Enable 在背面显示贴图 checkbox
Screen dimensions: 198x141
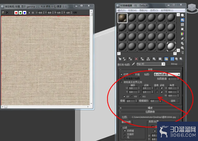point(121,78)
